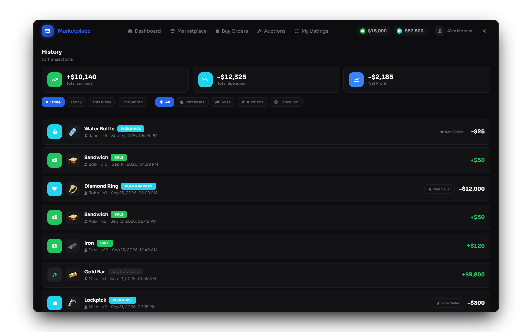
Task: Click the Iron ingot item image
Action: tap(73, 246)
